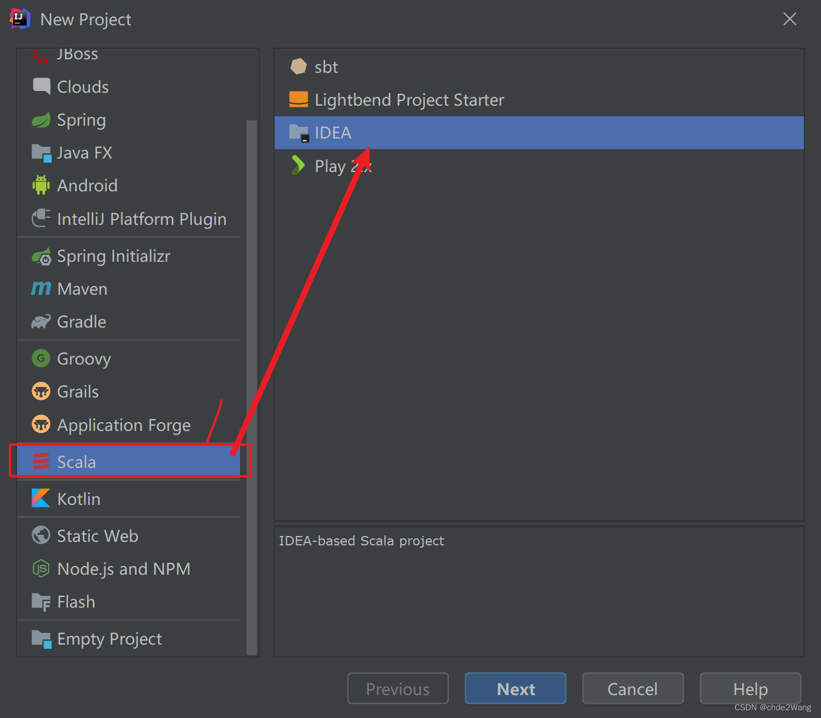The width and height of the screenshot is (821, 718).
Task: Select Spring Initializr entry
Action: 129,256
